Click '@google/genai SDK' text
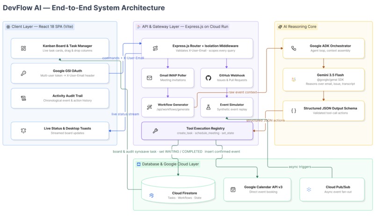The height and width of the screenshot is (216, 377). point(330,80)
